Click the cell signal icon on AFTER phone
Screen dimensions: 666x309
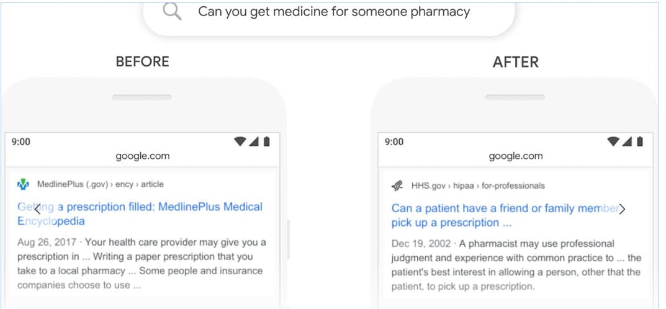pos(627,141)
